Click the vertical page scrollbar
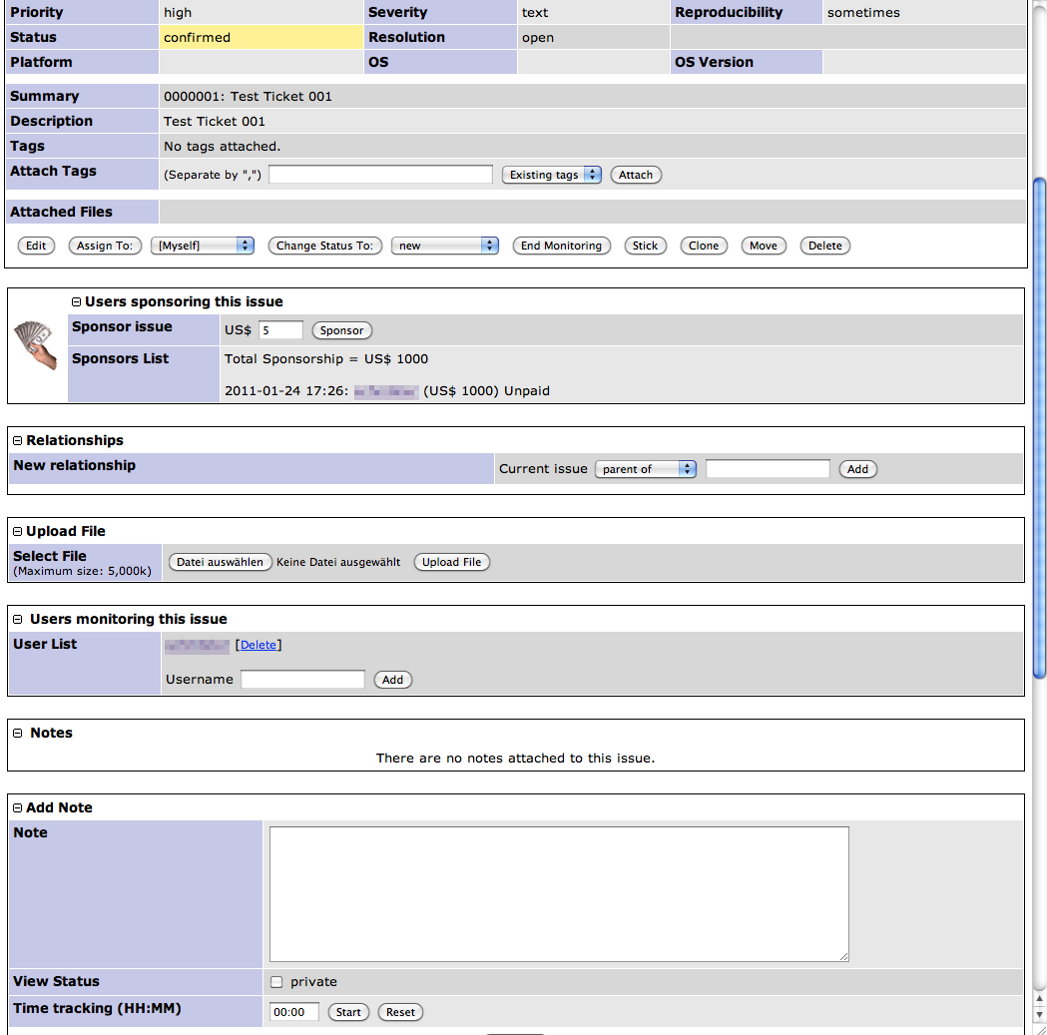 pyautogui.click(x=1039, y=429)
